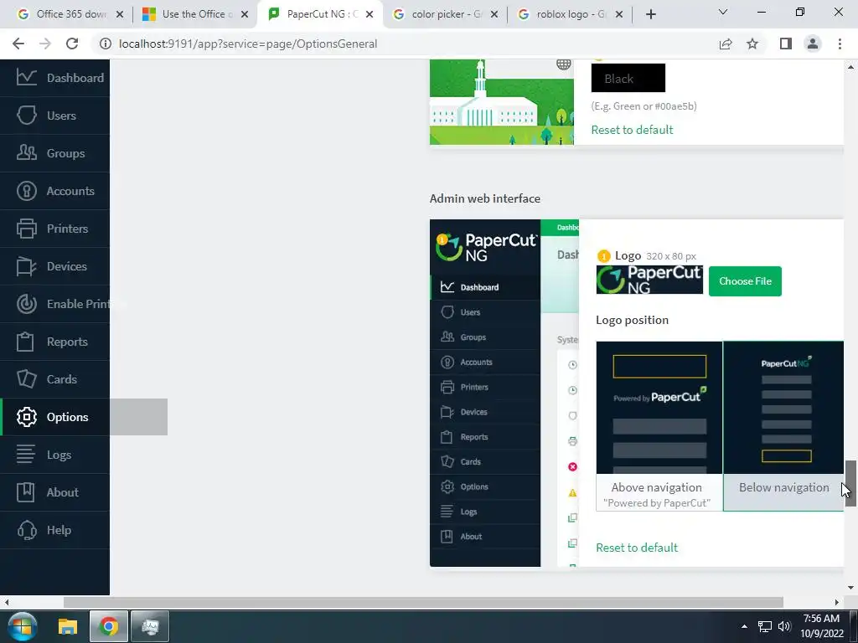Select the Below navigation logo position
This screenshot has width=858, height=643.
tap(783, 426)
